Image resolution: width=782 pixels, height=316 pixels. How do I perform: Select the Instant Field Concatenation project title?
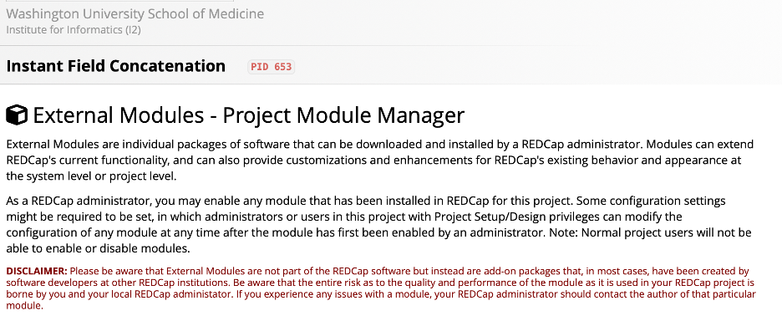click(115, 66)
